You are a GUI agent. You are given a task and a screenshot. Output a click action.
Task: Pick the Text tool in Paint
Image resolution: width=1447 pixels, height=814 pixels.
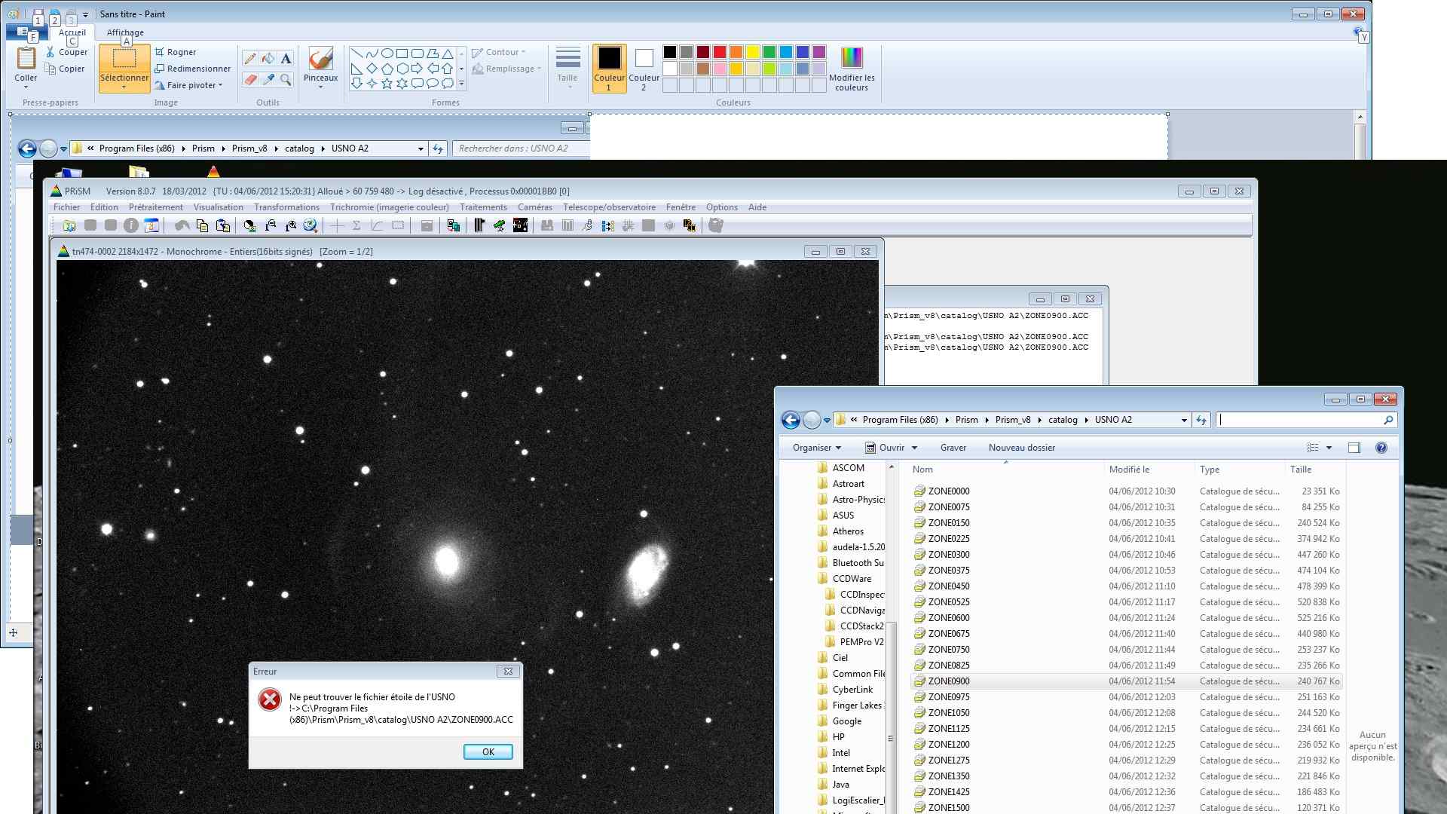pyautogui.click(x=286, y=59)
